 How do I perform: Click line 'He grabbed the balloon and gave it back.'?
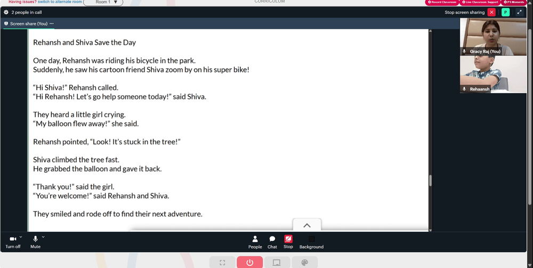click(x=97, y=169)
